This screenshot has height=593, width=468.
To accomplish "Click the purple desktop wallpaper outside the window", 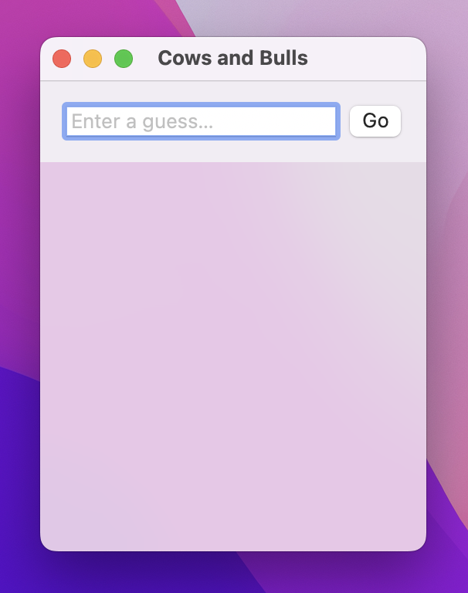I will point(19,265).
